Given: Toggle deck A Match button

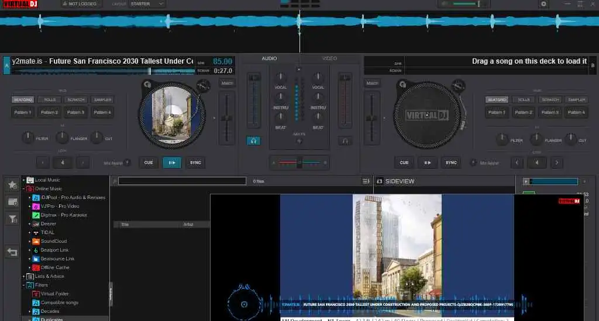Looking at the screenshot, I should tap(227, 83).
